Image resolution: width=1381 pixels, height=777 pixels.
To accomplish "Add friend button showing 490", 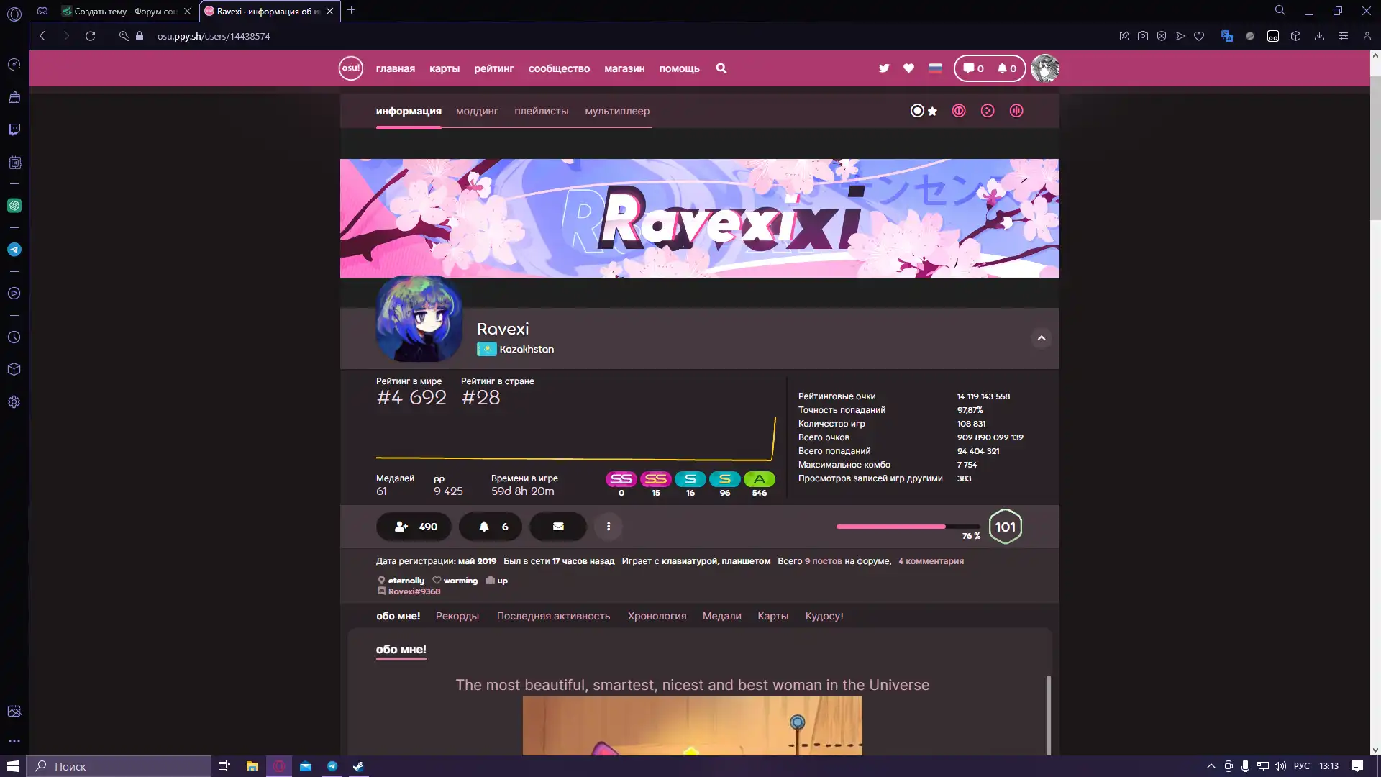I will coord(414,527).
